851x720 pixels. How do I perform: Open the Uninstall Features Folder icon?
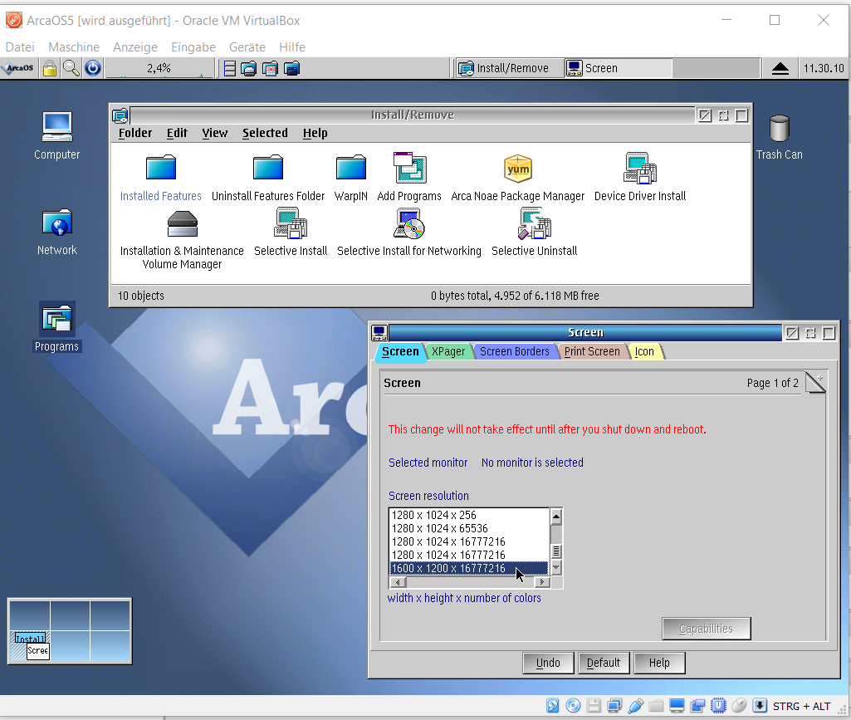[267, 168]
